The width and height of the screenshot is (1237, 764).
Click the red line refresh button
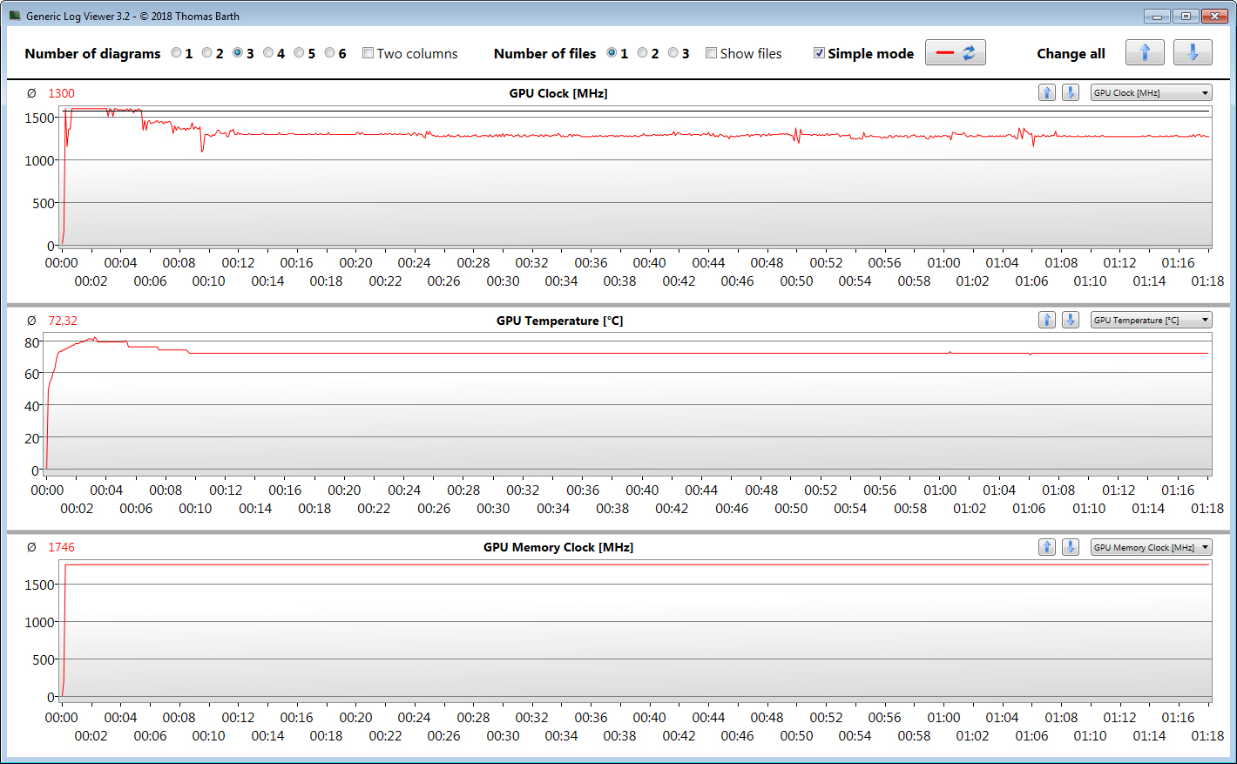tap(956, 53)
